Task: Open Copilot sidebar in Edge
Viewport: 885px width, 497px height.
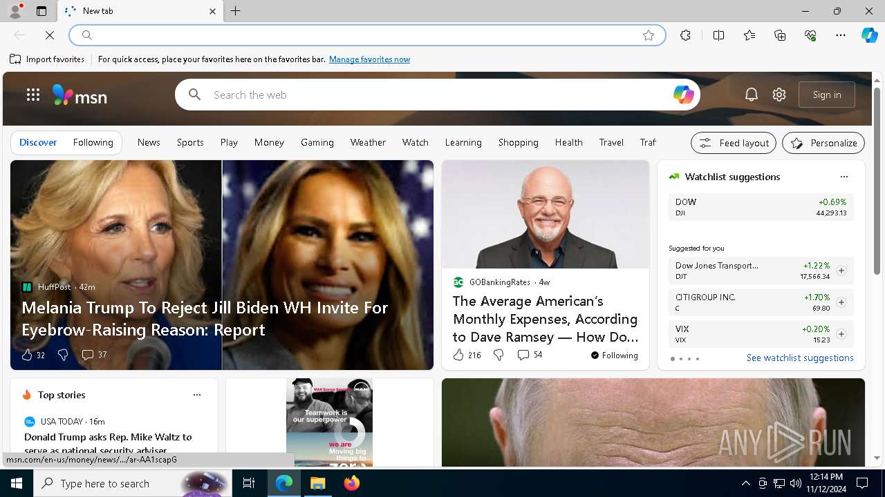Action: pos(869,35)
